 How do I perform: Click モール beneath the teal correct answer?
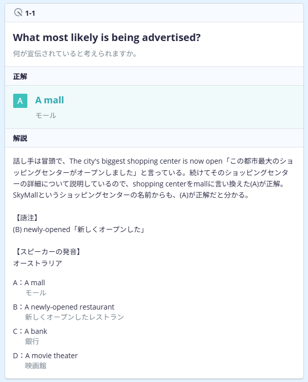click(46, 116)
